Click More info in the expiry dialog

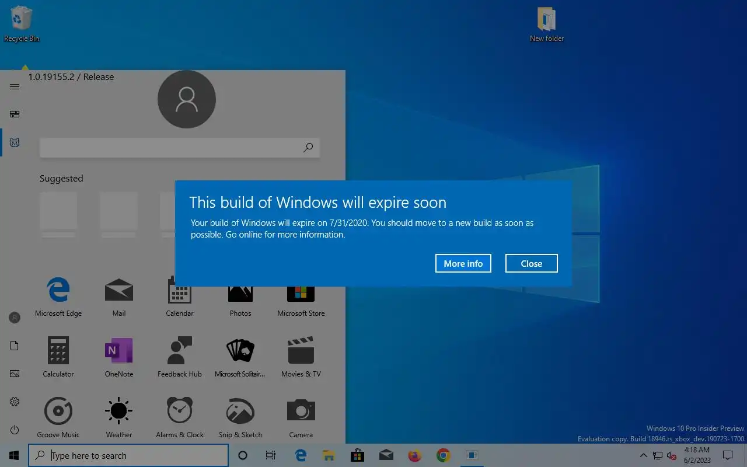[463, 263]
